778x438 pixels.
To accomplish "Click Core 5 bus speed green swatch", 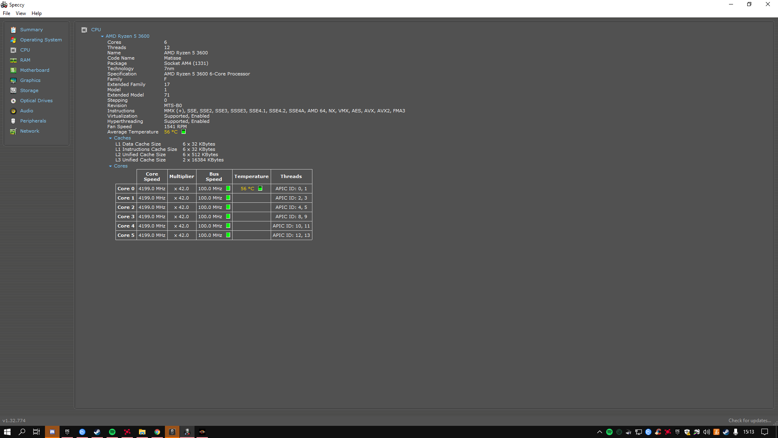I will 228,235.
